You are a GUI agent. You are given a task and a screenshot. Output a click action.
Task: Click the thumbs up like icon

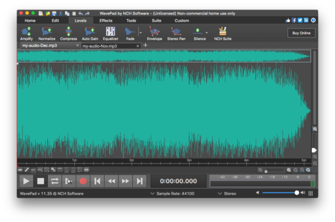tap(288, 20)
